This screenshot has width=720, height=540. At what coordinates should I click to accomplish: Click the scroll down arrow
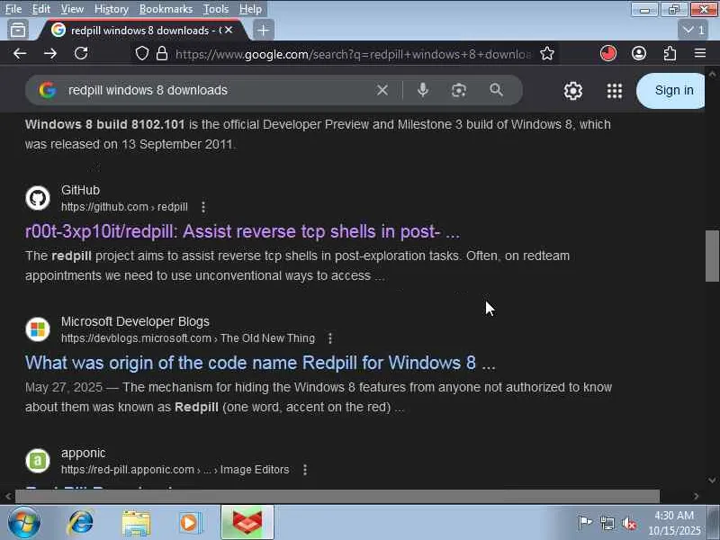click(712, 481)
